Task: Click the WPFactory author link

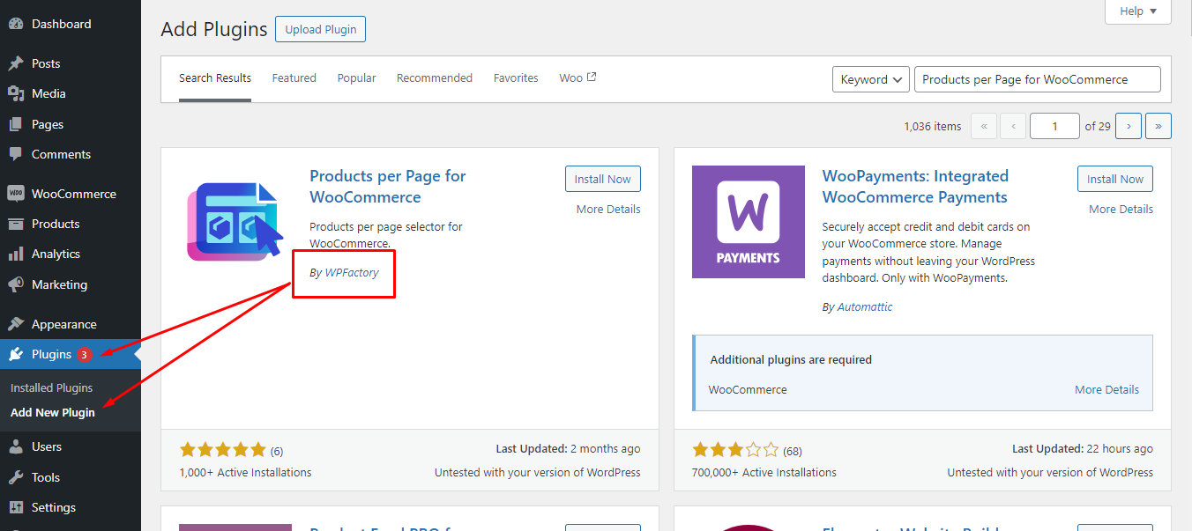Action: (x=352, y=273)
